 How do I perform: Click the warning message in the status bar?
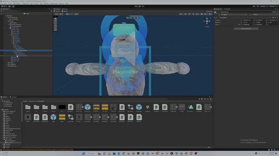[x=37, y=149]
